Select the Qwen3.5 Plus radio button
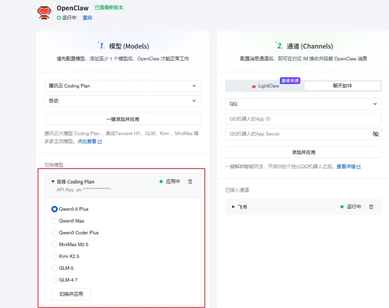 coord(54,209)
